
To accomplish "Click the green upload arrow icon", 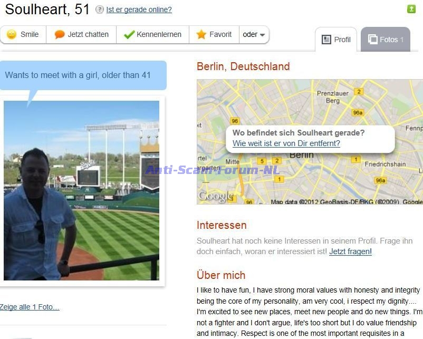I will pyautogui.click(x=411, y=9).
